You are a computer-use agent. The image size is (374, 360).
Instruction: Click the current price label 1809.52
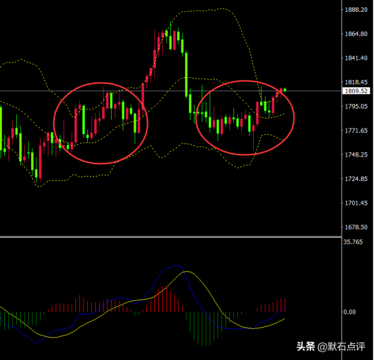[x=357, y=91]
